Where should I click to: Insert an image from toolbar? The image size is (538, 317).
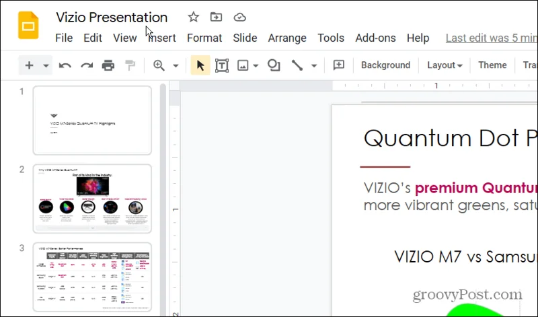pos(243,65)
